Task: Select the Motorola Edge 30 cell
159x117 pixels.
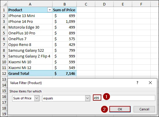Action: point(30,27)
